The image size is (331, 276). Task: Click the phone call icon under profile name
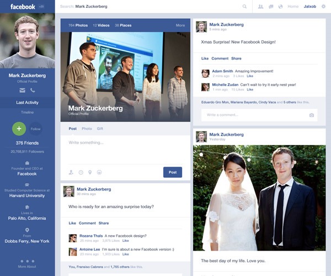(x=33, y=90)
